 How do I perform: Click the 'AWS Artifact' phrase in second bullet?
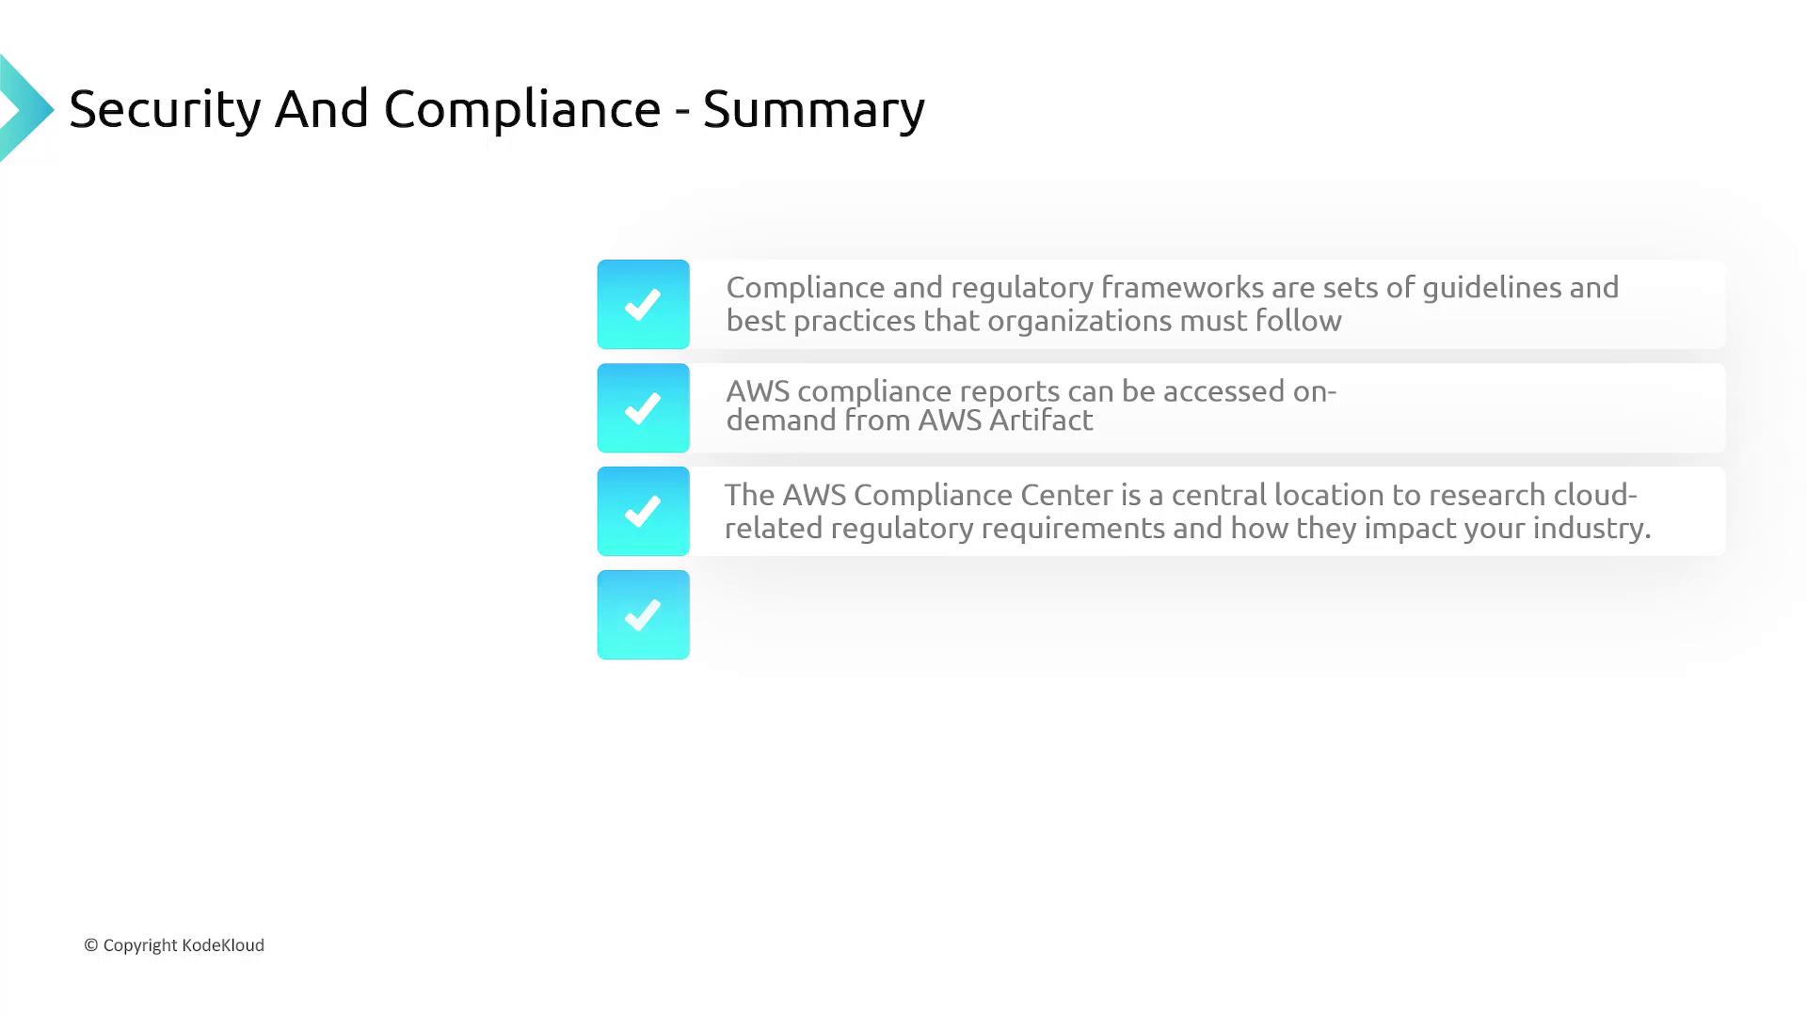coord(1004,421)
